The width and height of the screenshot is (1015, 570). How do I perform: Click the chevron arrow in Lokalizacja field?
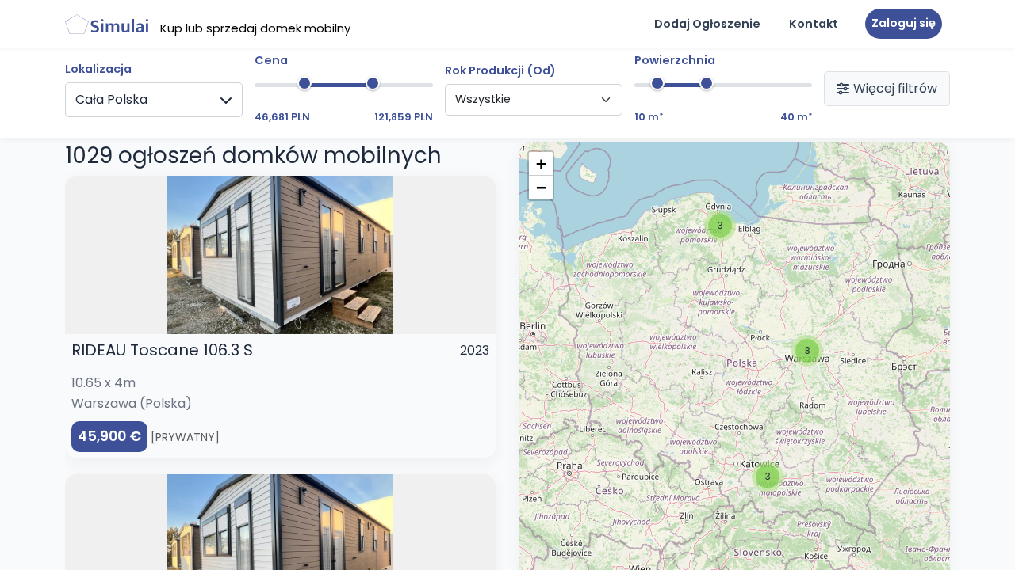point(226,100)
